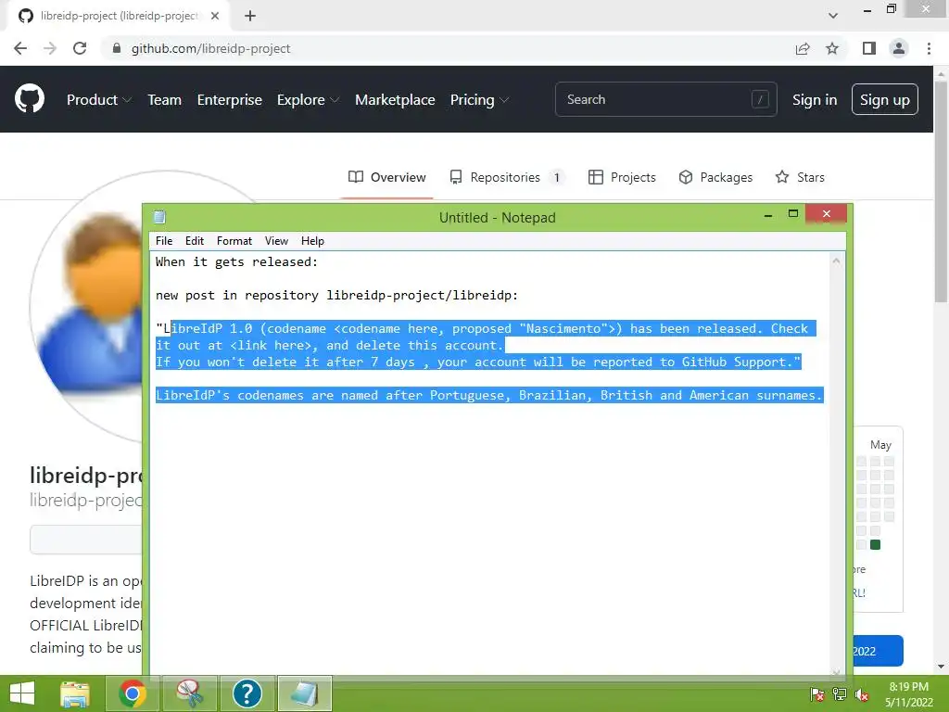949x712 pixels.
Task: Open Chrome's three-dot menu
Action: (929, 48)
